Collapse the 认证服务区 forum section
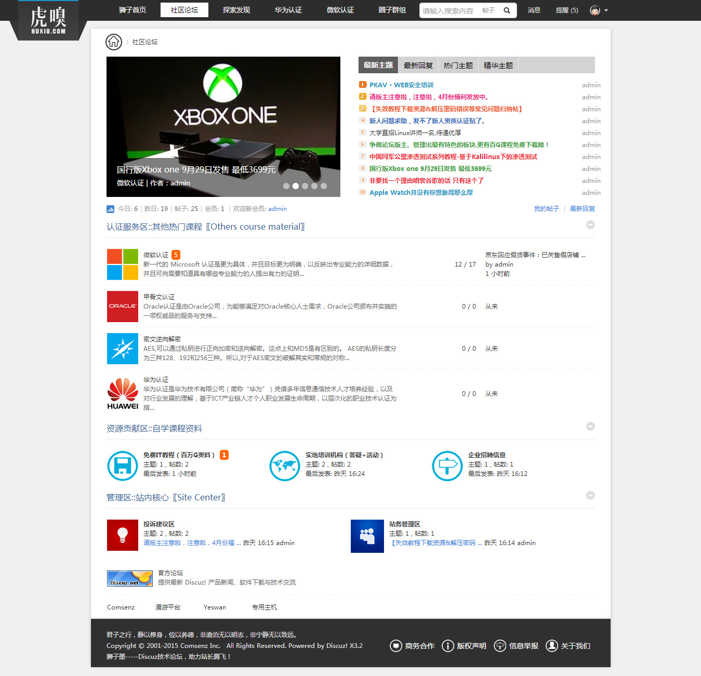 click(x=590, y=225)
